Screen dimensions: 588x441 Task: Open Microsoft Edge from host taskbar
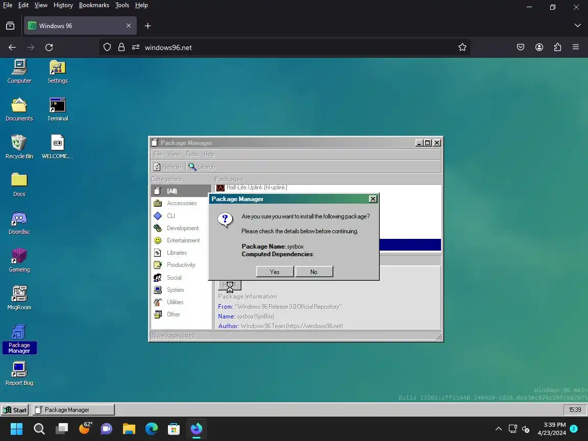[152, 429]
